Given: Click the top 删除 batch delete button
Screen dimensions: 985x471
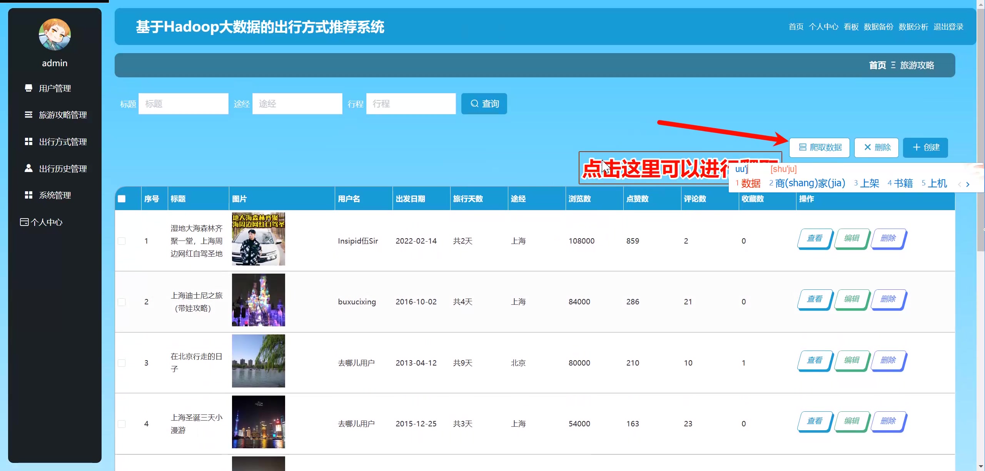Looking at the screenshot, I should [x=876, y=147].
